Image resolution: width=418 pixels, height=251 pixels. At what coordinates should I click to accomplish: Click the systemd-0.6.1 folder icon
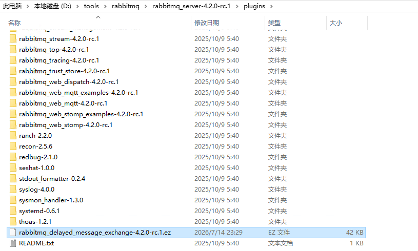(13, 211)
